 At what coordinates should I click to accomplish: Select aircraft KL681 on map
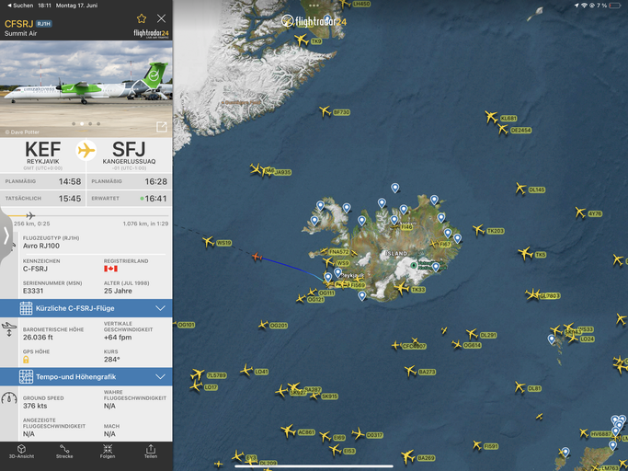pos(491,117)
